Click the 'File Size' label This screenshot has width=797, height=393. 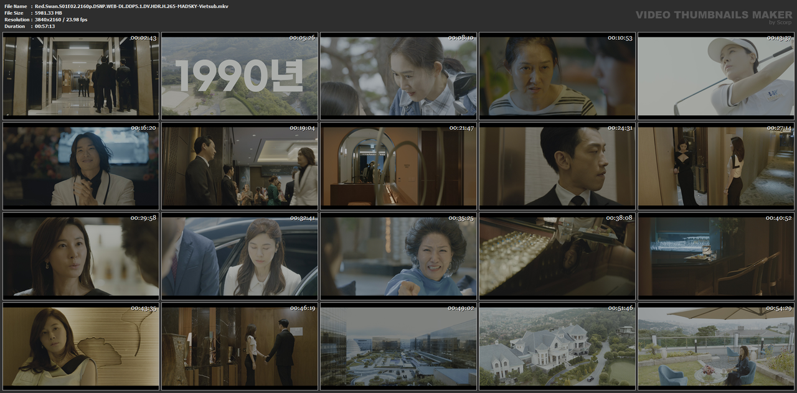[x=14, y=13]
